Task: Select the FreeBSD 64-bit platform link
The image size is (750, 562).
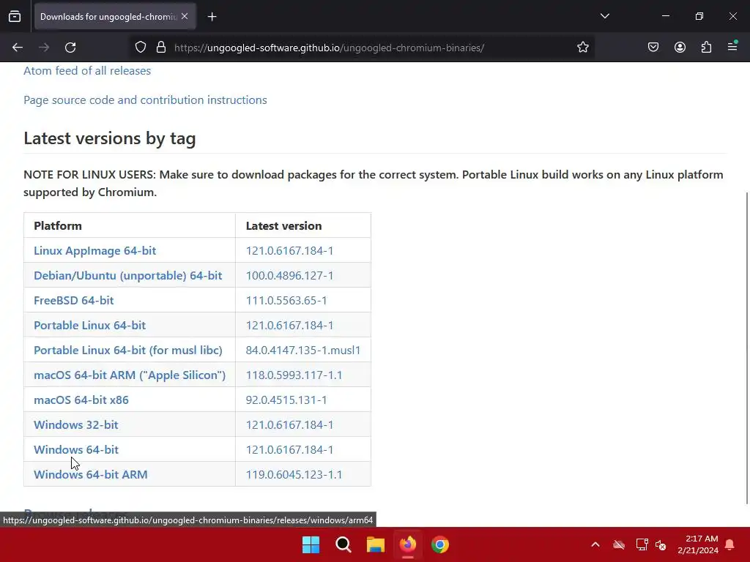Action: (x=74, y=300)
